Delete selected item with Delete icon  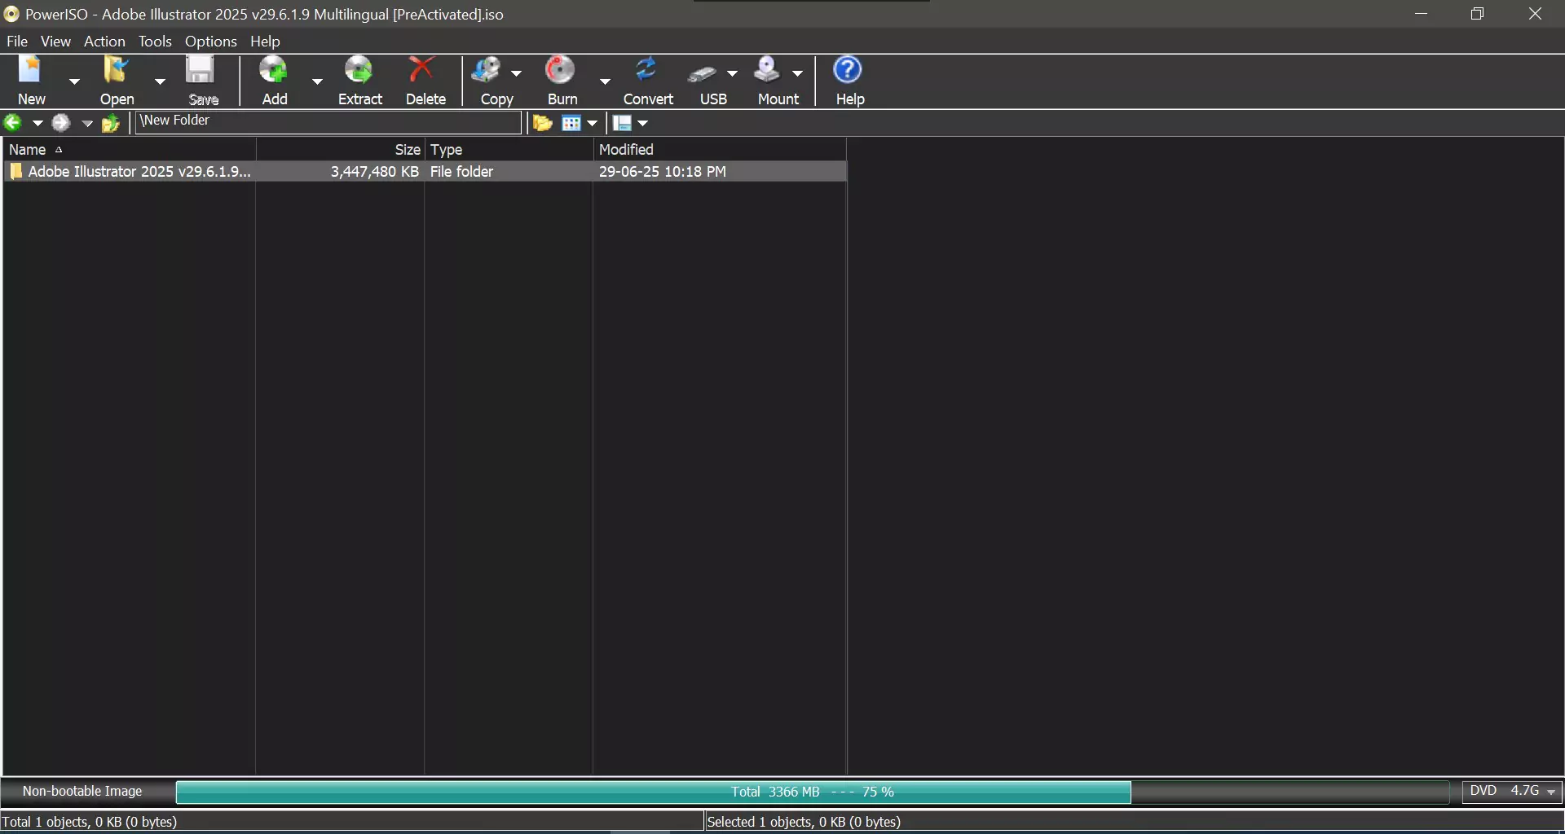point(422,71)
